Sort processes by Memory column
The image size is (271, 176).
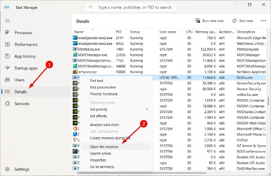(x=204, y=32)
